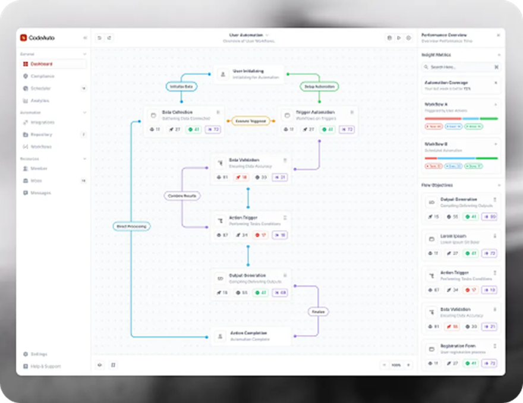The height and width of the screenshot is (403, 523).
Task: Collapse the Insight Metrics section
Action: click(x=499, y=55)
